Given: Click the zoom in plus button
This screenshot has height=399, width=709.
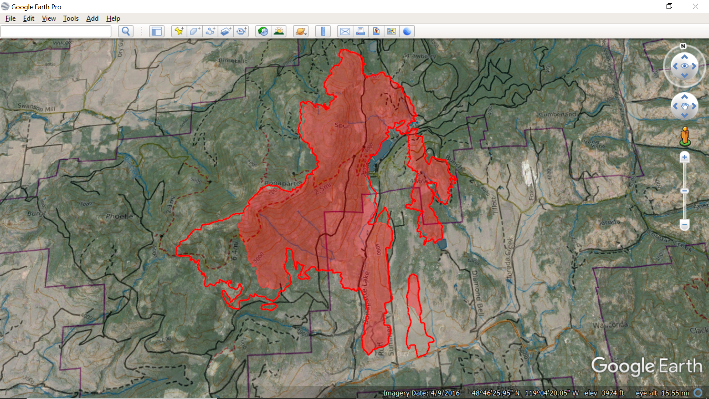Looking at the screenshot, I should 684,157.
